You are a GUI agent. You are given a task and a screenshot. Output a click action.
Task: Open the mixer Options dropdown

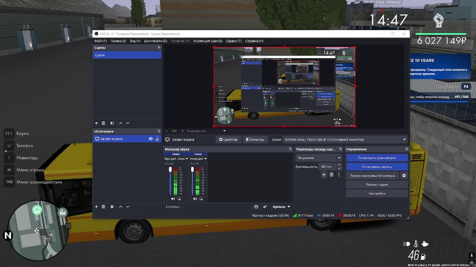point(281,207)
